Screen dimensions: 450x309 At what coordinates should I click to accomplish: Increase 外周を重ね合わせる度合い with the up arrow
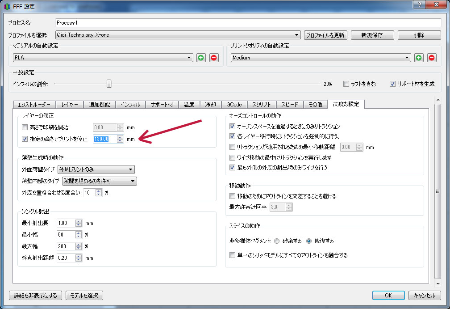99,190
